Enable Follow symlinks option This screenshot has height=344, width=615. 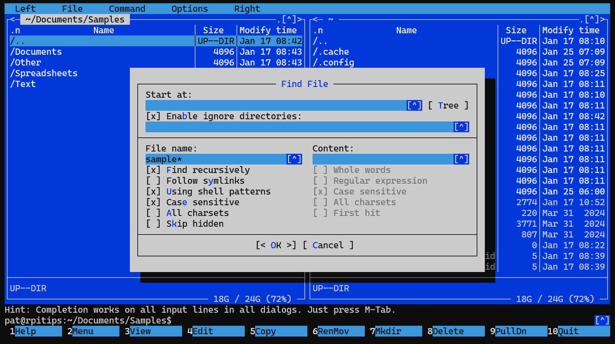coord(153,181)
